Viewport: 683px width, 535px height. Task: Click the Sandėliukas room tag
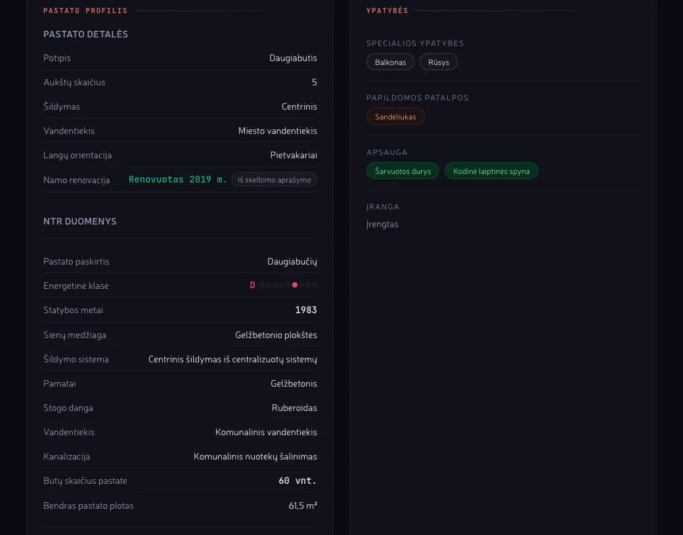[x=395, y=117]
